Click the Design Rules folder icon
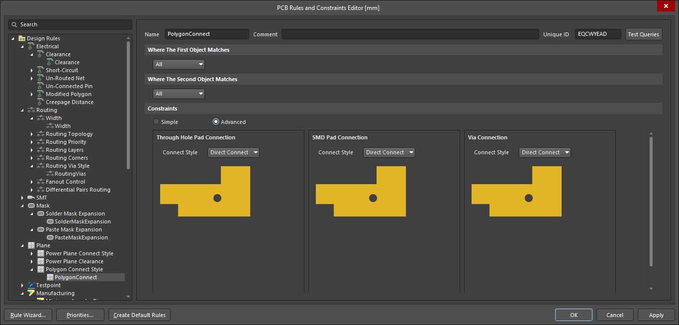 (22, 38)
